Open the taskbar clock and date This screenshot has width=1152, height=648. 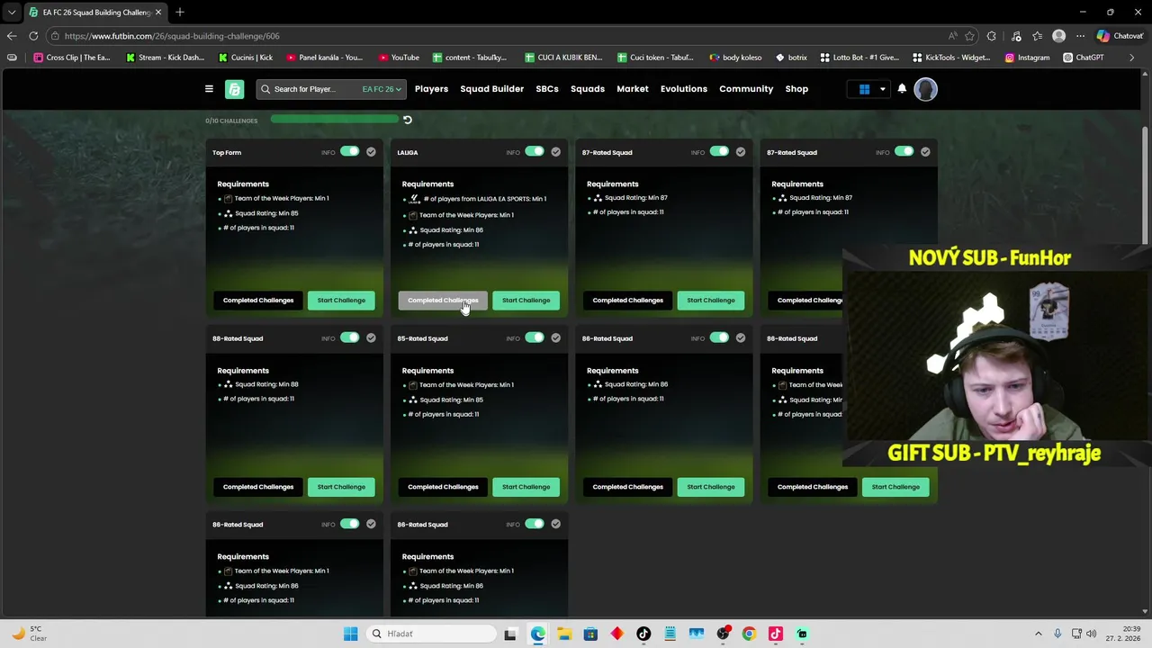[x=1125, y=634]
